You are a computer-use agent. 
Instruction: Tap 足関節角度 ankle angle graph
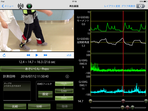118,43
